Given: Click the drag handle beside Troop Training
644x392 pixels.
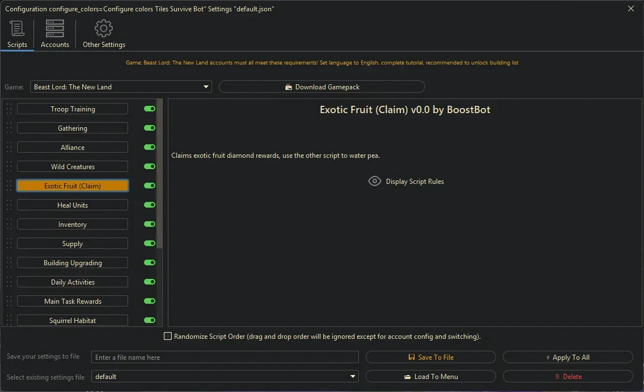Looking at the screenshot, I should 7,109.
